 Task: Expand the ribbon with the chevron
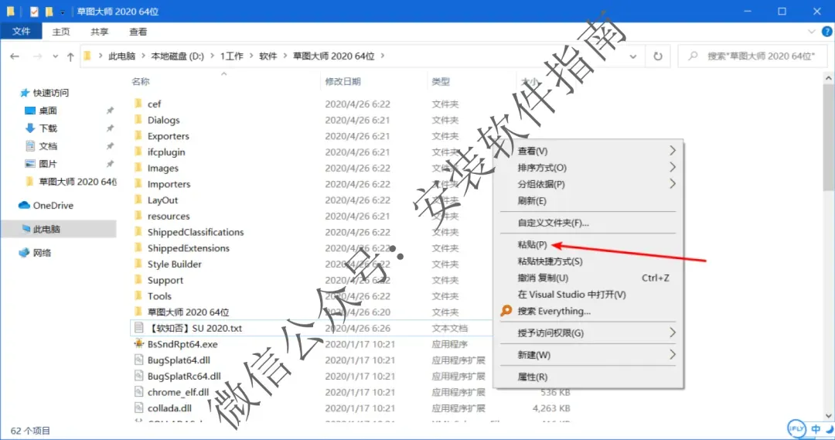812,32
